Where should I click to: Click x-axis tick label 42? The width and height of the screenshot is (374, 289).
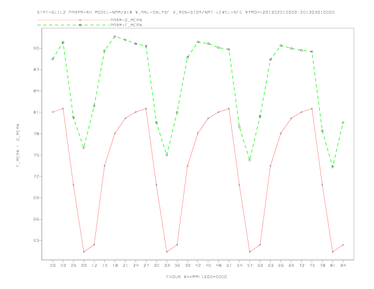pos(198,265)
